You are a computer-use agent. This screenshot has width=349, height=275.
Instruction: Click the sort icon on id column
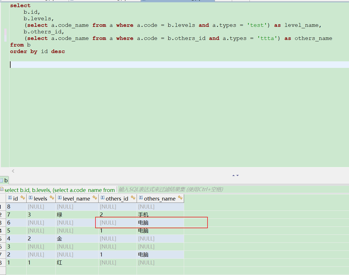pyautogui.click(x=23, y=198)
